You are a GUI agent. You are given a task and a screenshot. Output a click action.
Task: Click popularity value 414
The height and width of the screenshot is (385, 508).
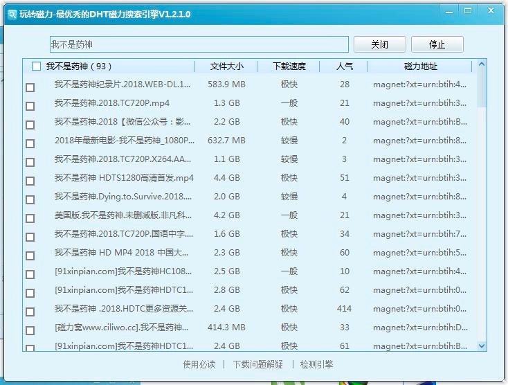point(344,309)
